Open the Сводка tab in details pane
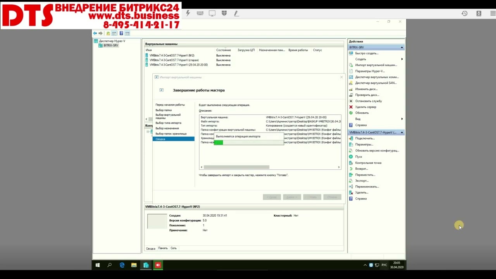Screen dimensions: 496x279 click(x=151, y=248)
